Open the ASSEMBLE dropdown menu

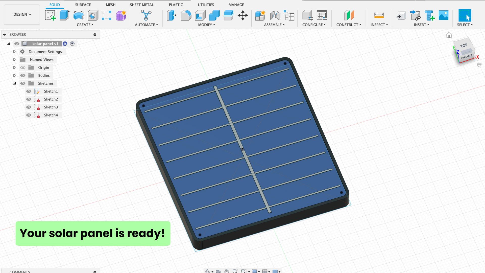tap(274, 25)
